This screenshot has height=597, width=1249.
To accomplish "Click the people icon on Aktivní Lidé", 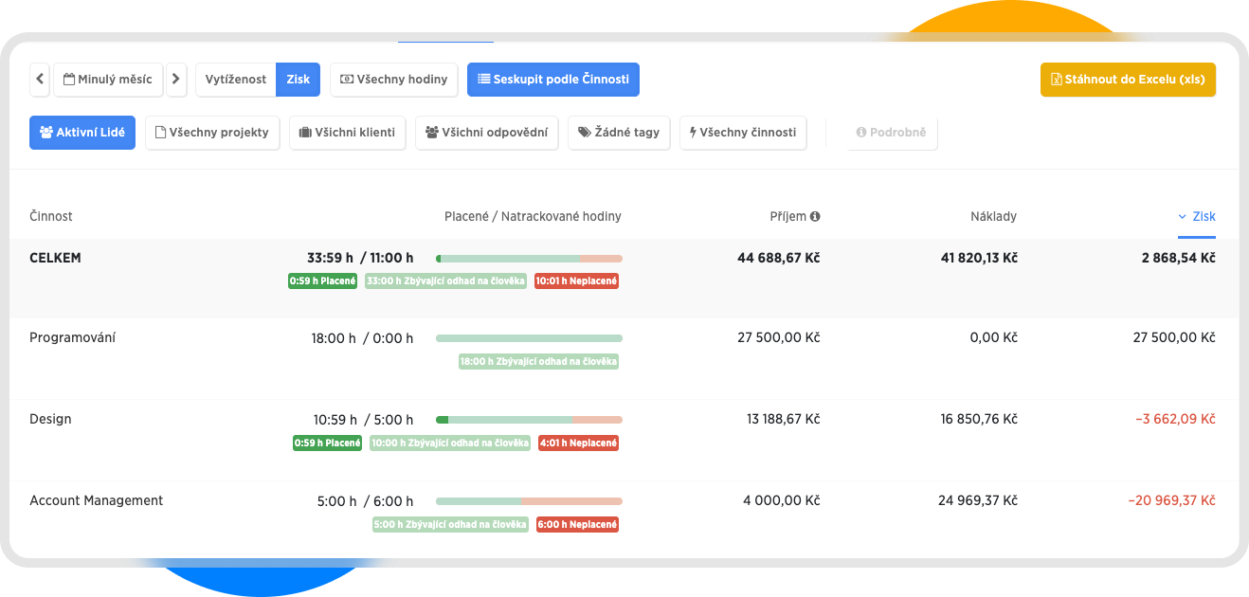I will [x=45, y=133].
